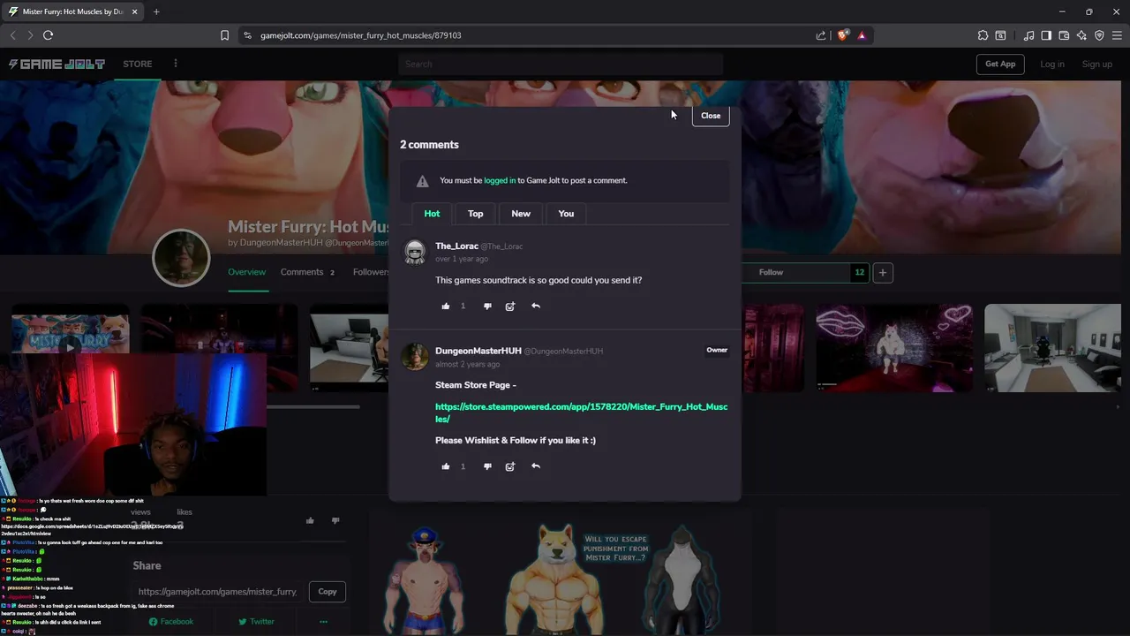Click Sign up in the header
Screen dimensions: 1130x636
(1097, 64)
